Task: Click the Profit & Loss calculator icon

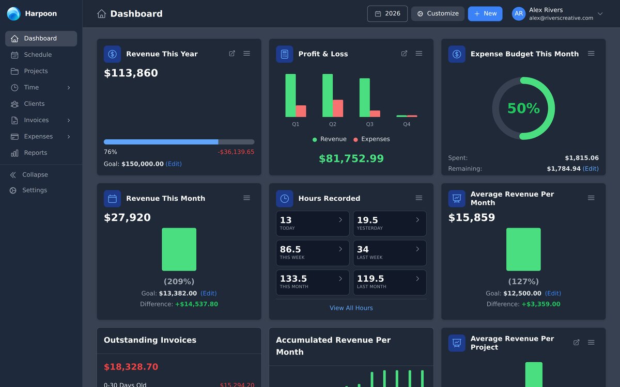Action: [284, 54]
